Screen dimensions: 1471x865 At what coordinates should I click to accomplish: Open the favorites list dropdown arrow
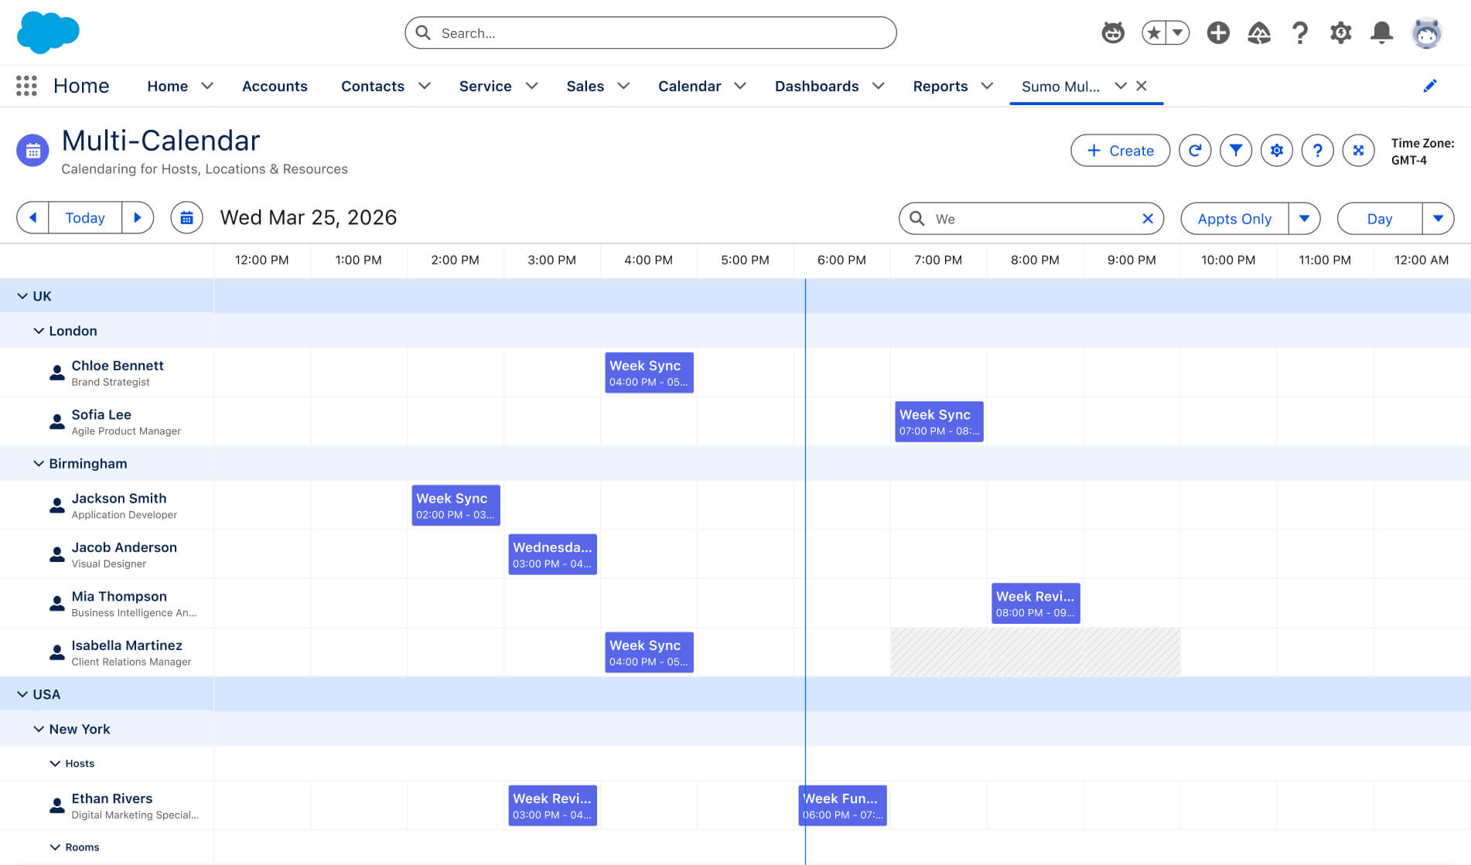coord(1178,32)
